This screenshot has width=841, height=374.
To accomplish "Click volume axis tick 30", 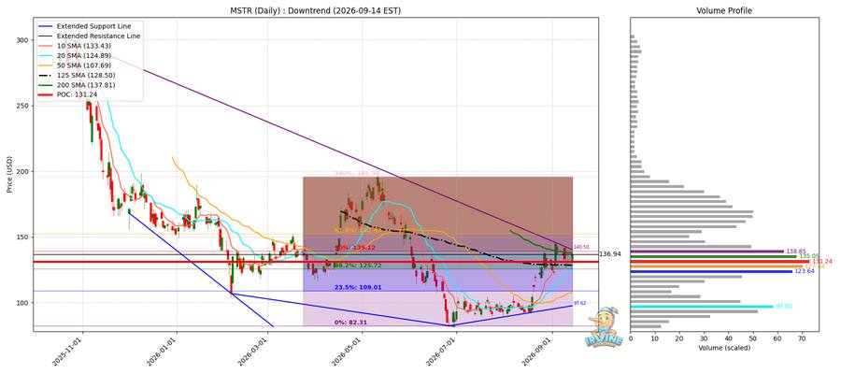I will pos(704,338).
